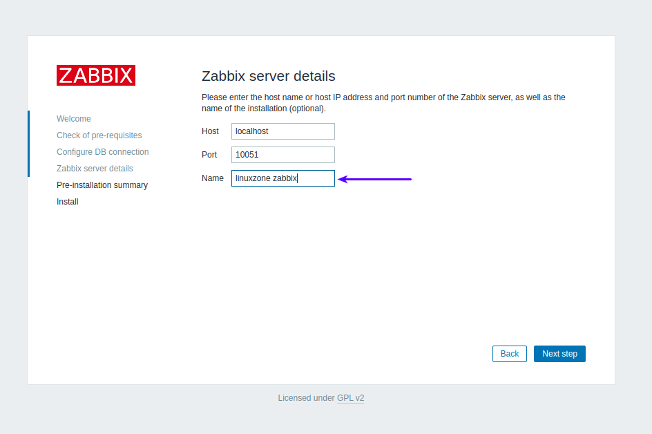The image size is (652, 434).
Task: Go to Check of pre-requisites step
Action: [99, 135]
